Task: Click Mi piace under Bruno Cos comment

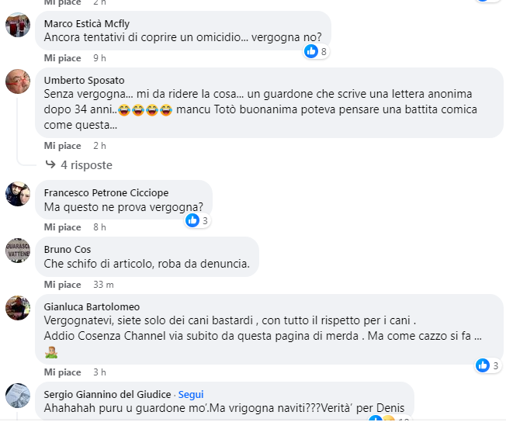Action: [x=63, y=285]
